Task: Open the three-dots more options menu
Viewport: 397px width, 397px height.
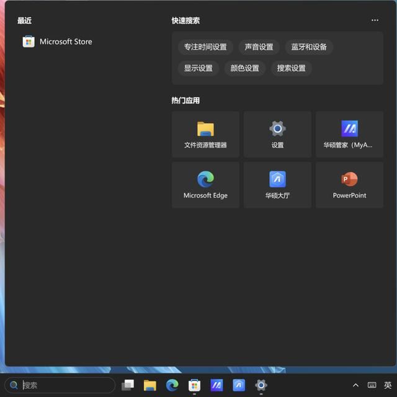Action: click(375, 20)
